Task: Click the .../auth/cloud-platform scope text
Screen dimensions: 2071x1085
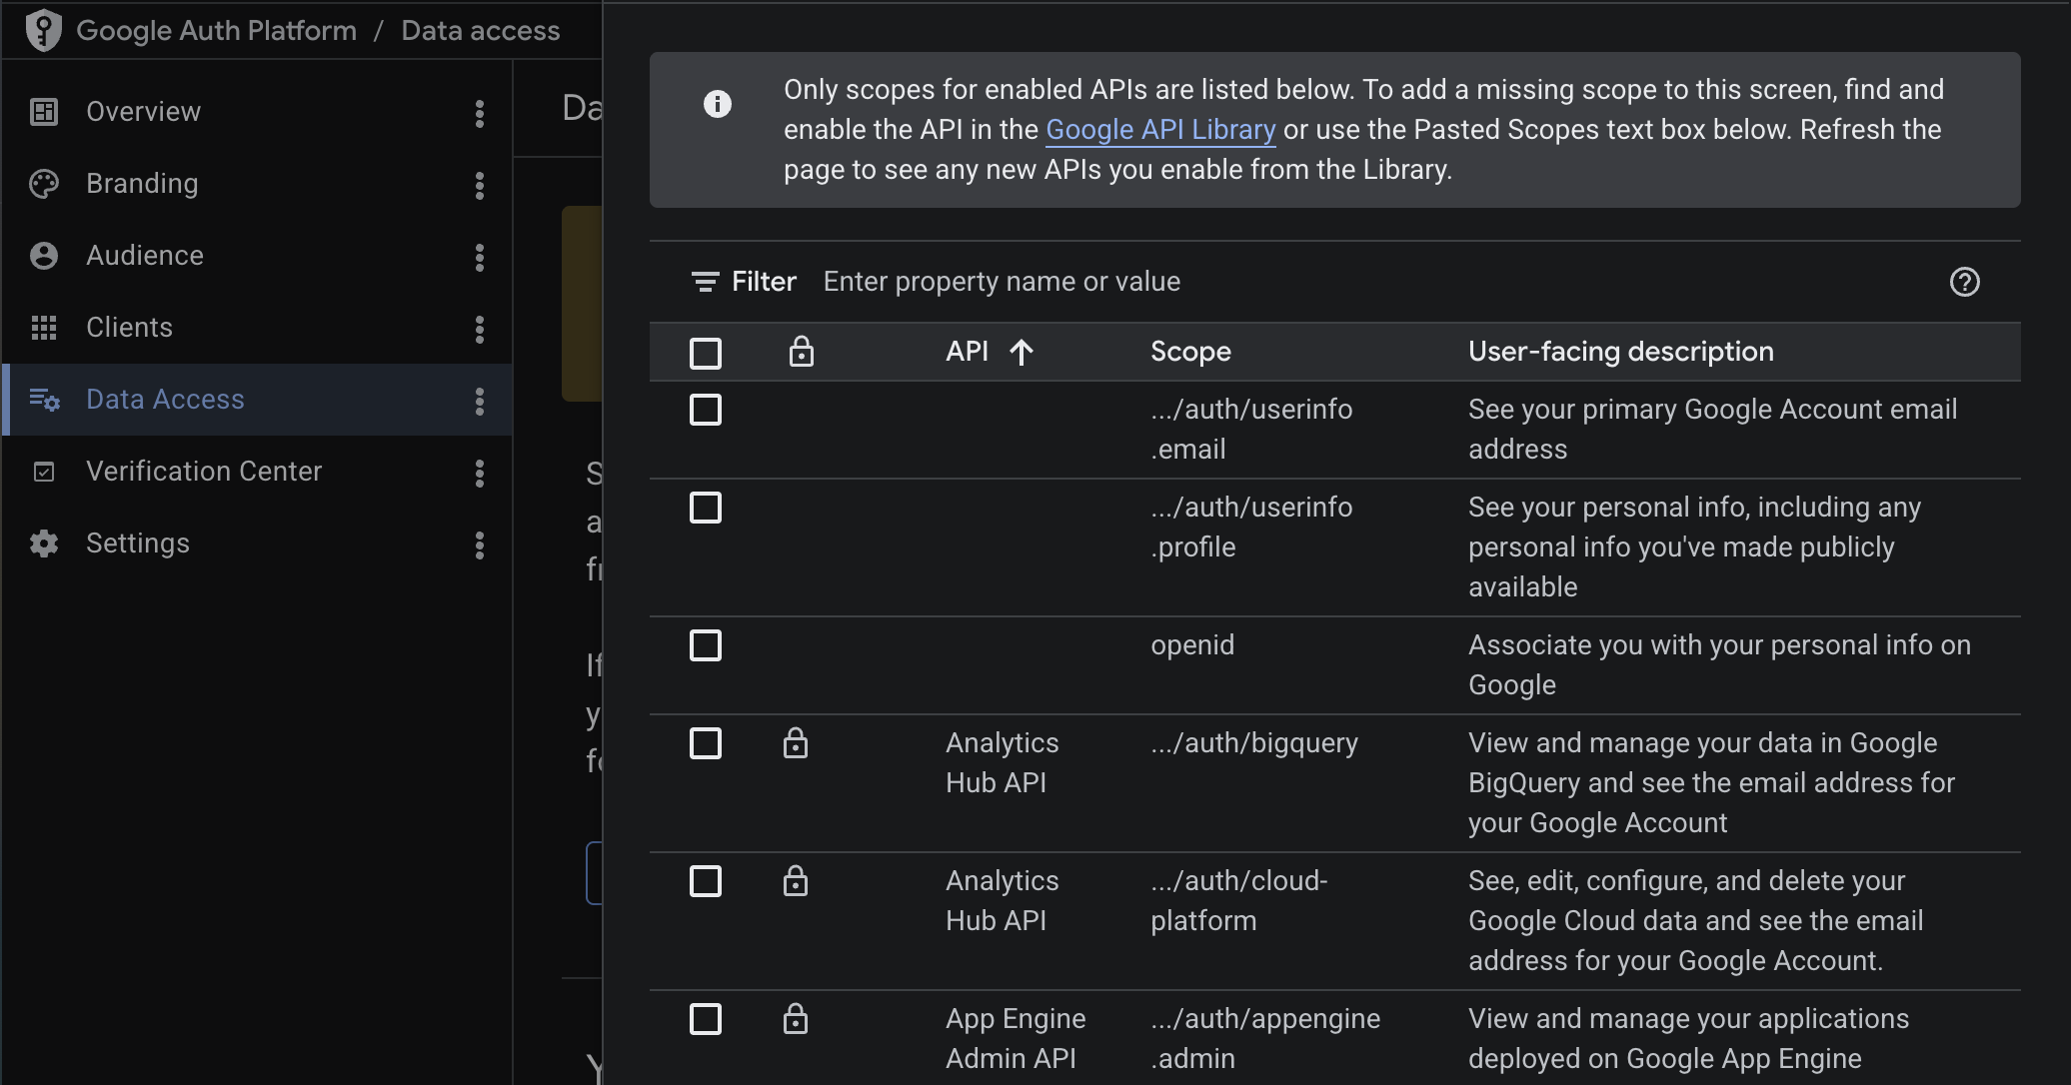Action: pos(1239,901)
